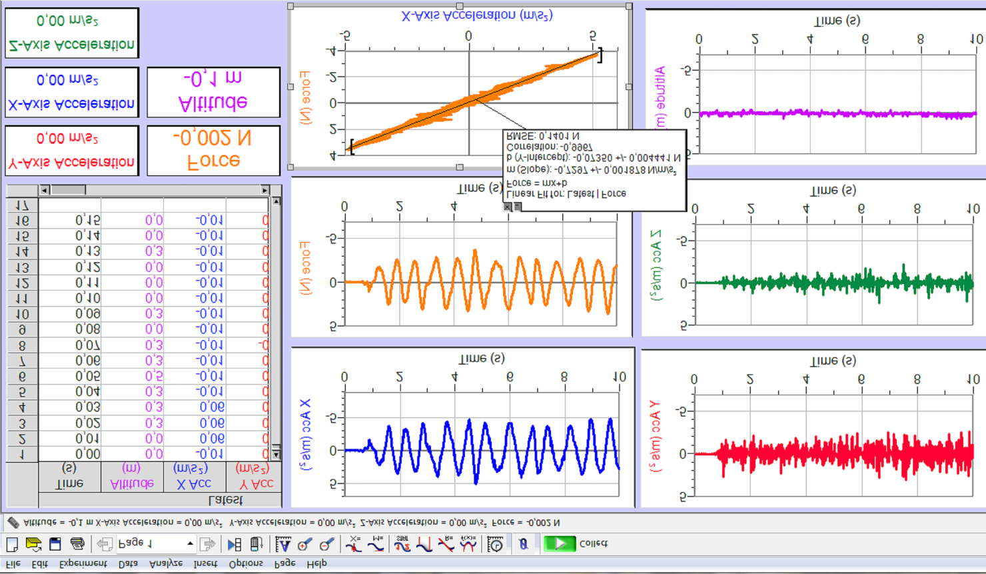Click the Integral tool icon
986x574 pixels.
click(x=424, y=544)
